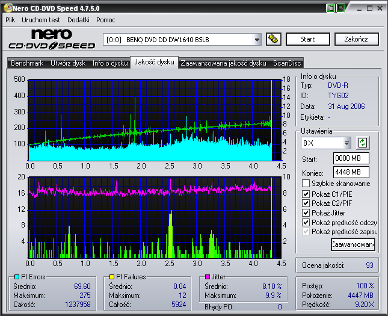Open the Dodatki menu
This screenshot has height=316, width=388.
point(78,20)
